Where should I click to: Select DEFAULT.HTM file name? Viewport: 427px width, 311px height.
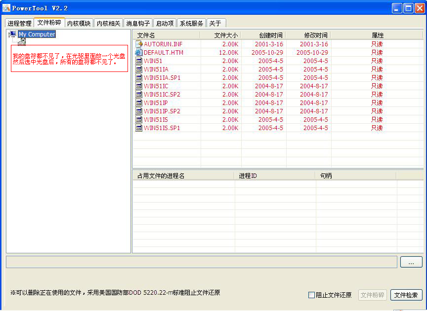(x=164, y=52)
